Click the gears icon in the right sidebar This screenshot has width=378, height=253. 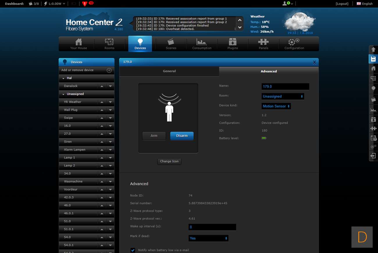pyautogui.click(x=373, y=147)
